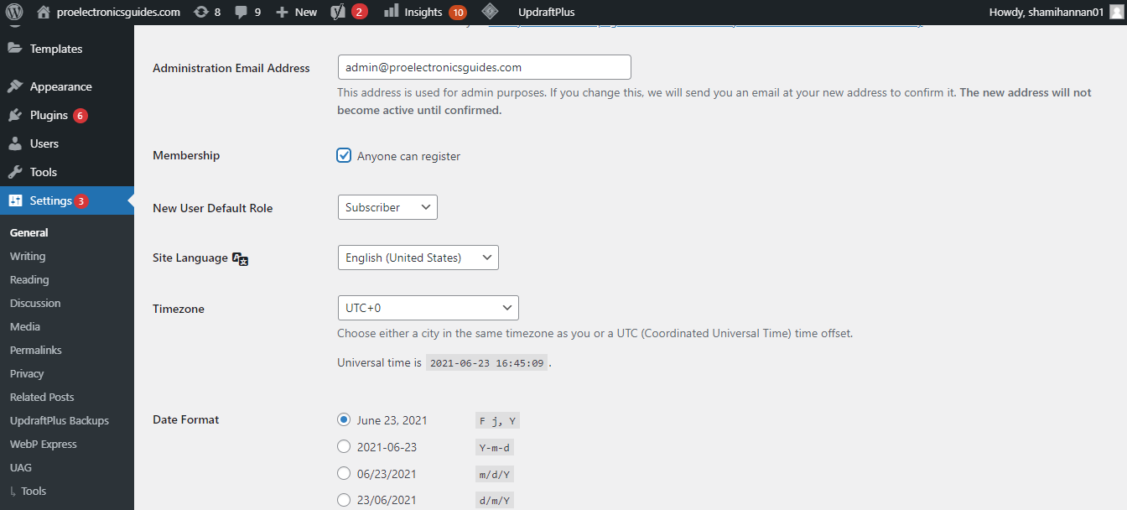Click the Administration Email Address field
Image resolution: width=1127 pixels, height=510 pixels.
[484, 67]
